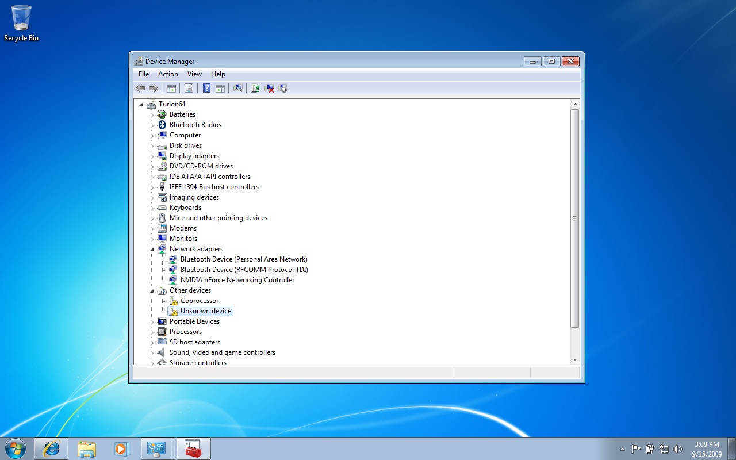Click the Disable device toolbar icon
The height and width of the screenshot is (460, 736).
point(282,88)
